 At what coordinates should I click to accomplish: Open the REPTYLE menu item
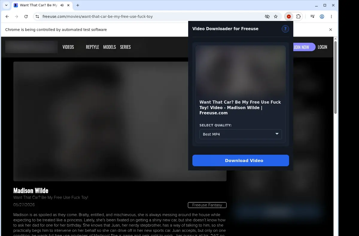[92, 47]
